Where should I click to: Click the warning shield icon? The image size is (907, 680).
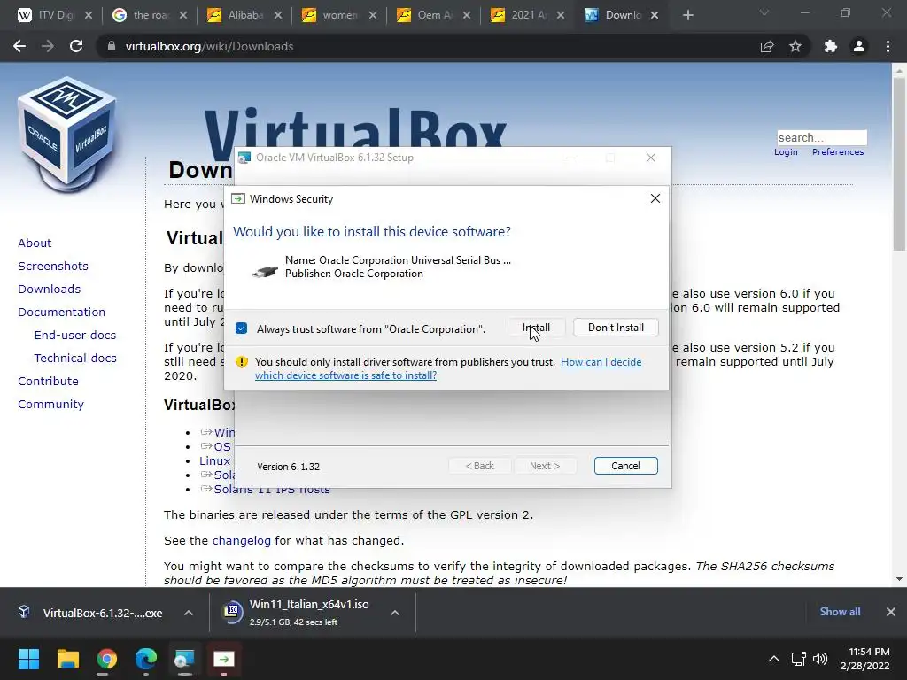(x=242, y=362)
